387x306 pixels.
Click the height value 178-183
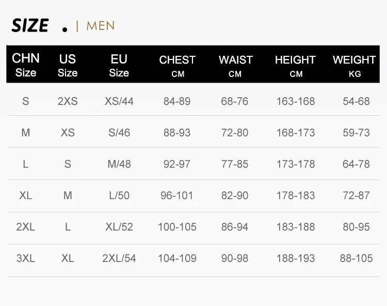click(296, 196)
